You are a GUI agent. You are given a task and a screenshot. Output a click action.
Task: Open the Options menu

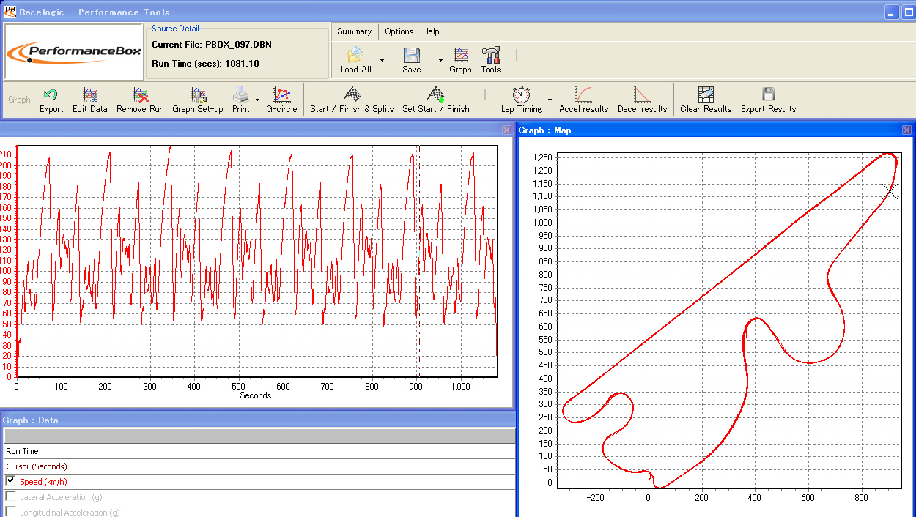point(399,31)
